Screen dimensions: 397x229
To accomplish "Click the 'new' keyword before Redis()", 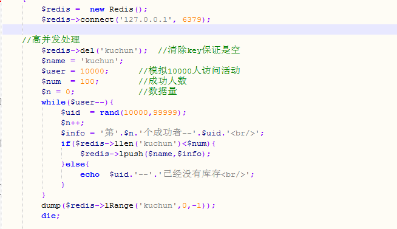I will [97, 9].
